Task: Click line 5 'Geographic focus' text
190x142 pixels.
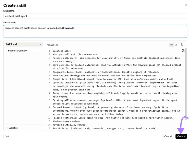Action: pos(64,72)
